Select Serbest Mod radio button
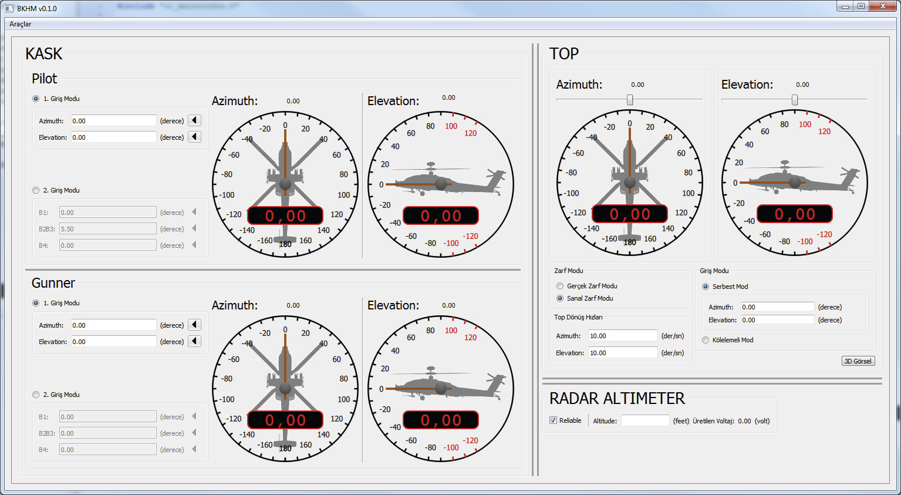This screenshot has height=495, width=901. (x=706, y=287)
